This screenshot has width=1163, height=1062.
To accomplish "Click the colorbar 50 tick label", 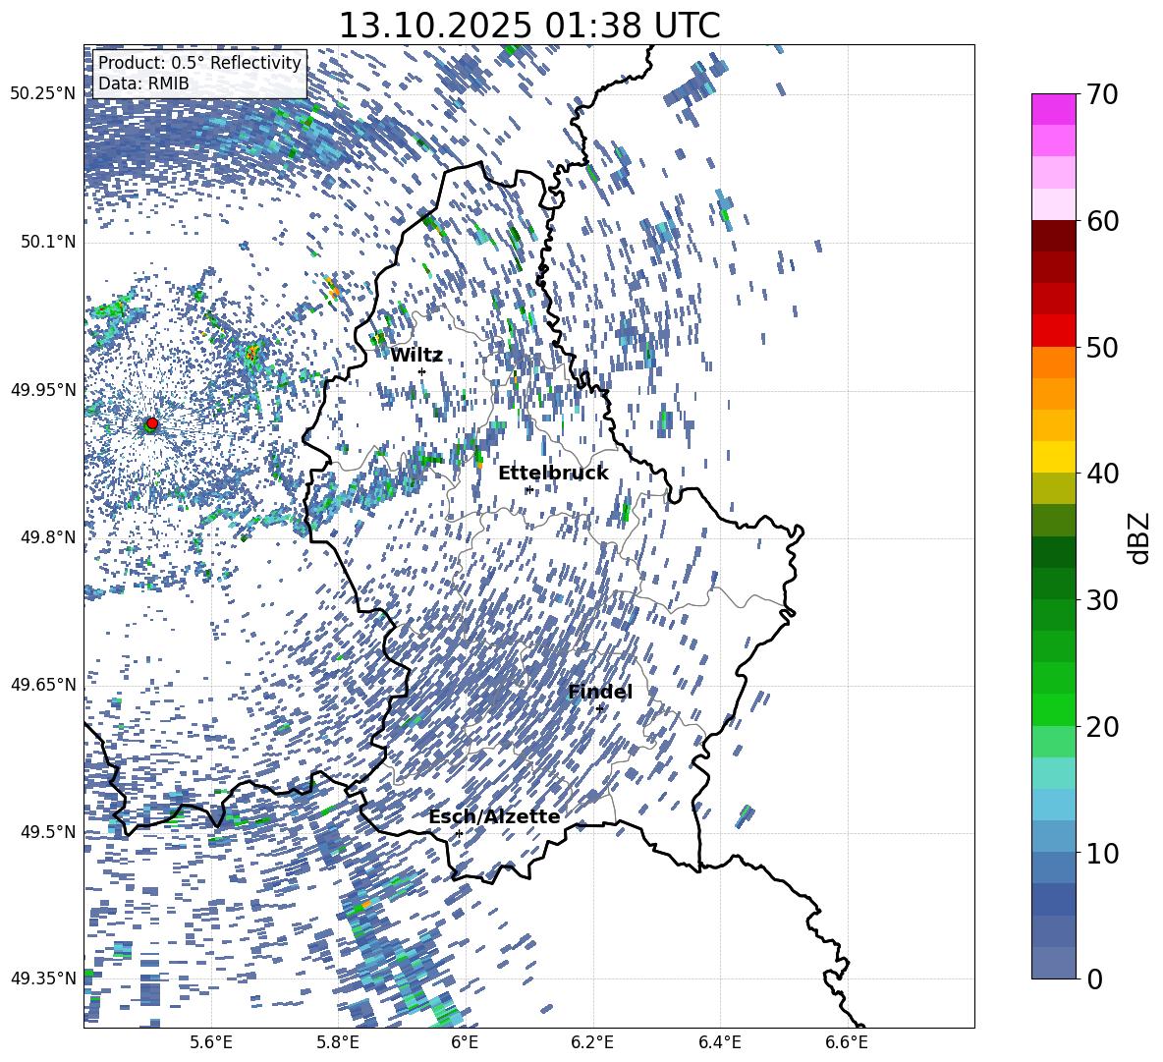I will (1102, 347).
